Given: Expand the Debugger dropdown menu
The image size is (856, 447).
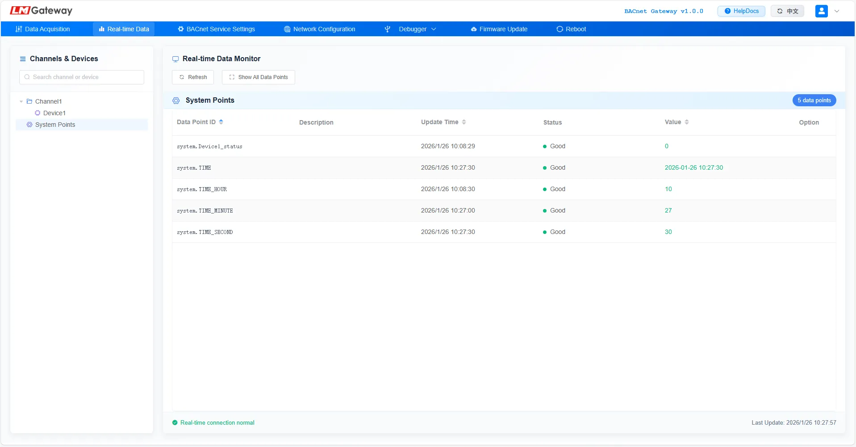Looking at the screenshot, I should pyautogui.click(x=433, y=29).
